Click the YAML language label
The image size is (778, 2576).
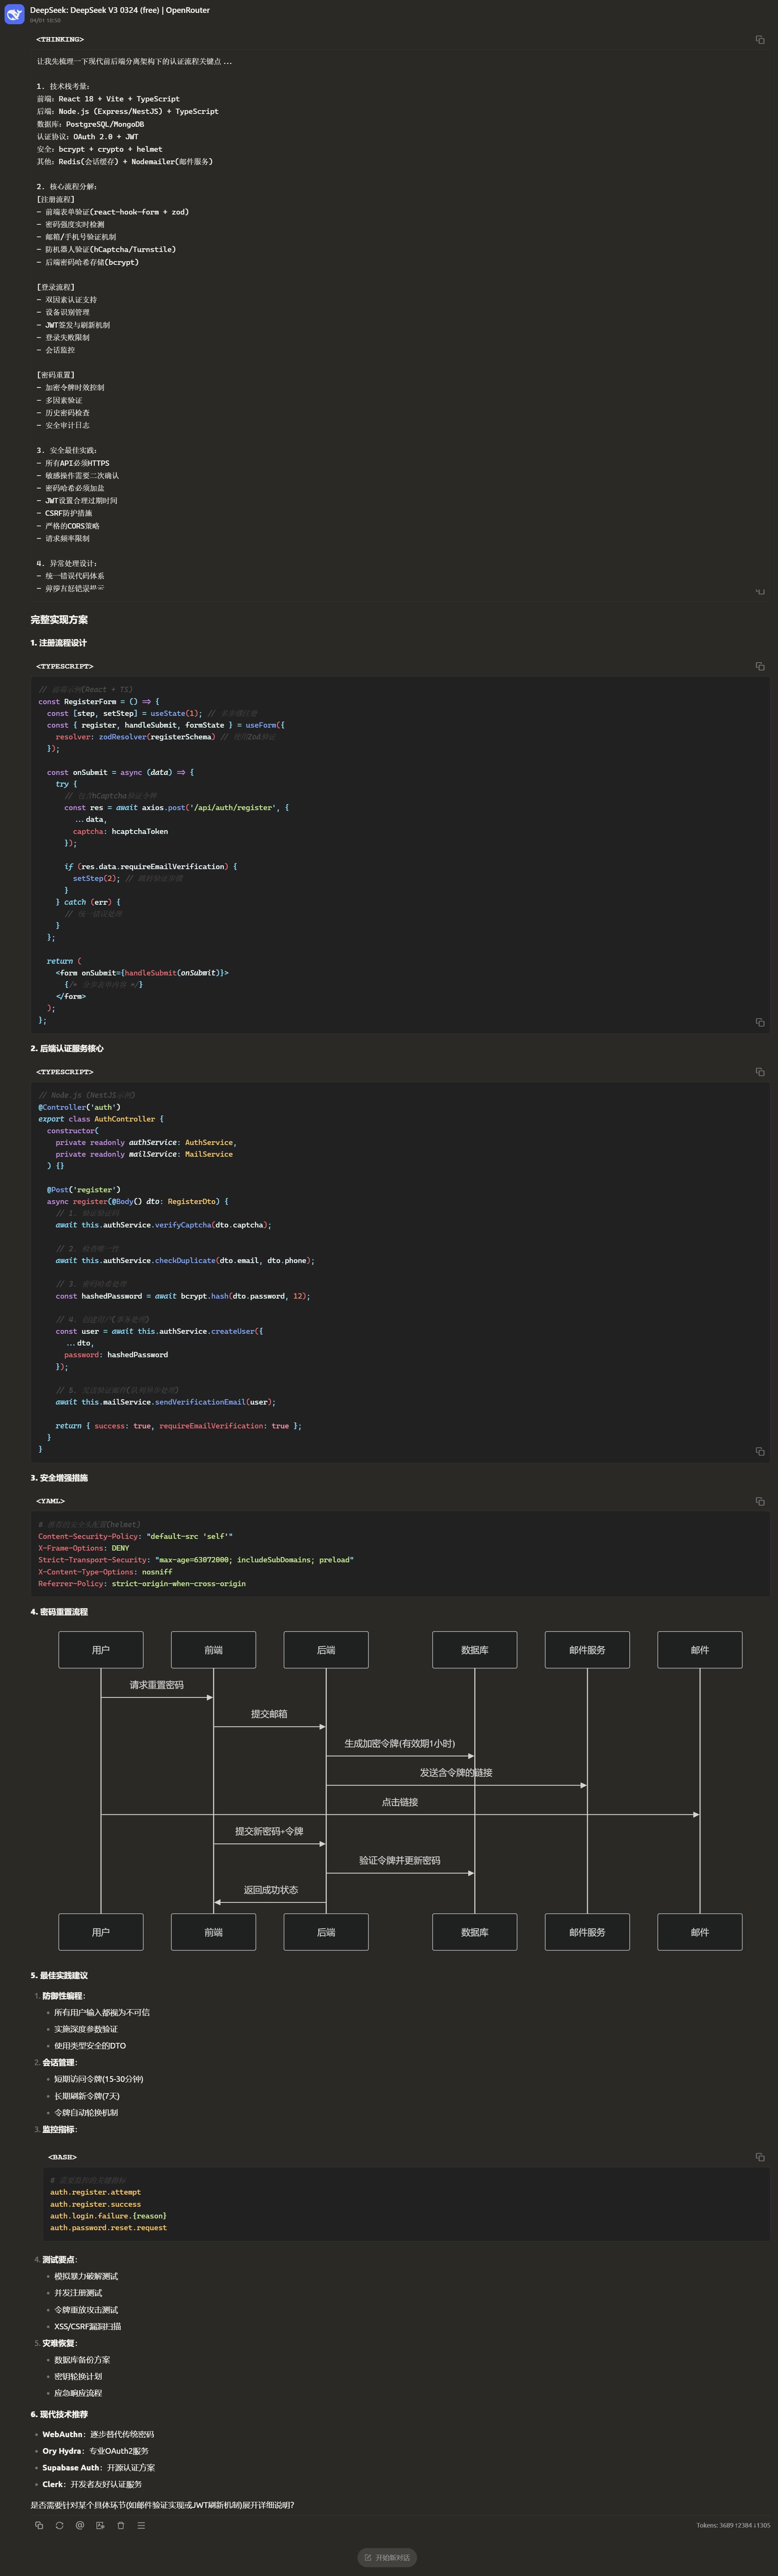[50, 1501]
